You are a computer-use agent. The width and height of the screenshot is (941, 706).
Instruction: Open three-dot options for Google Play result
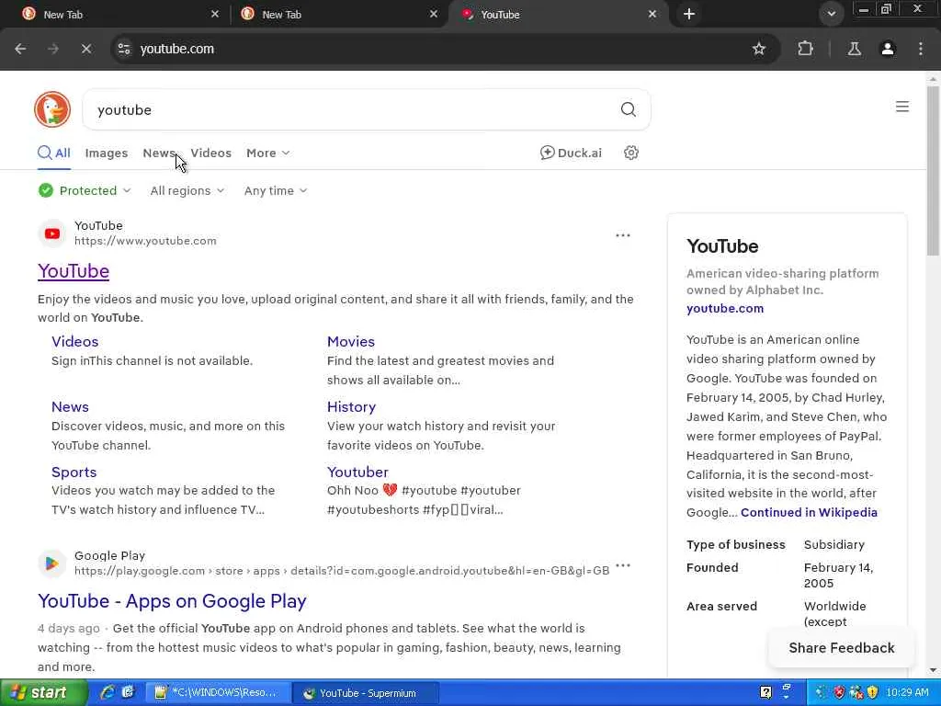click(x=623, y=565)
